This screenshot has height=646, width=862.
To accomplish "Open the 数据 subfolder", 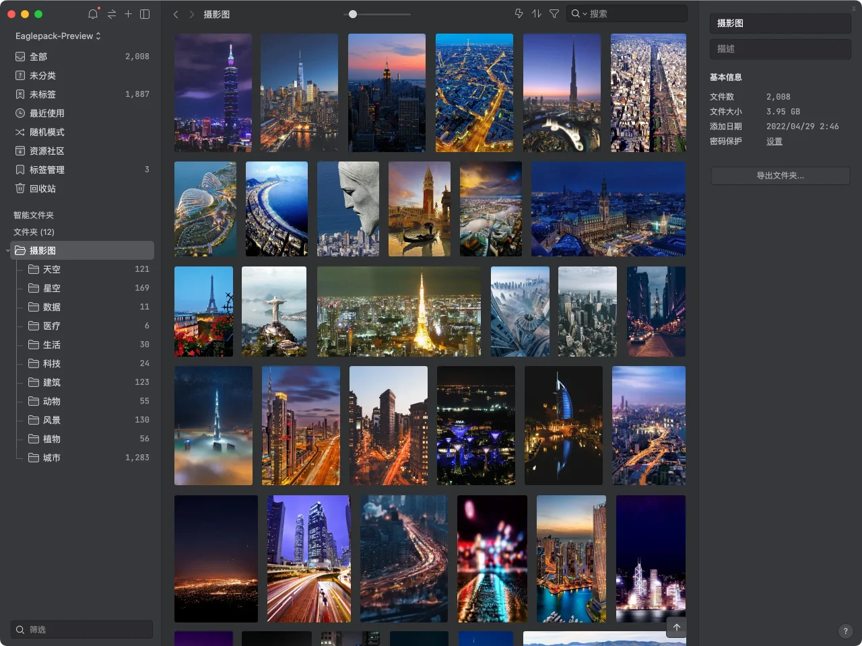I will [89, 307].
